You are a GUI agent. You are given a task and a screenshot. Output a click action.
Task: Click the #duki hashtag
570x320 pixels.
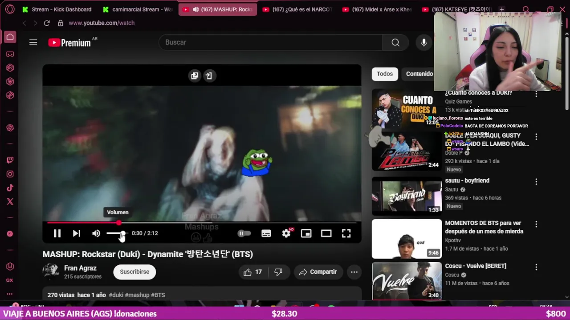point(116,295)
